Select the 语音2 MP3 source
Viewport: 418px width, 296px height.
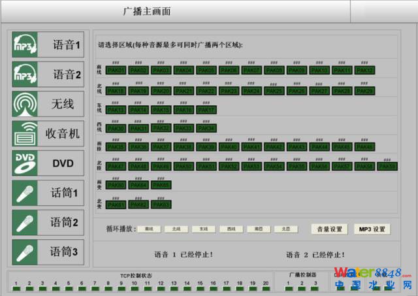(x=48, y=74)
